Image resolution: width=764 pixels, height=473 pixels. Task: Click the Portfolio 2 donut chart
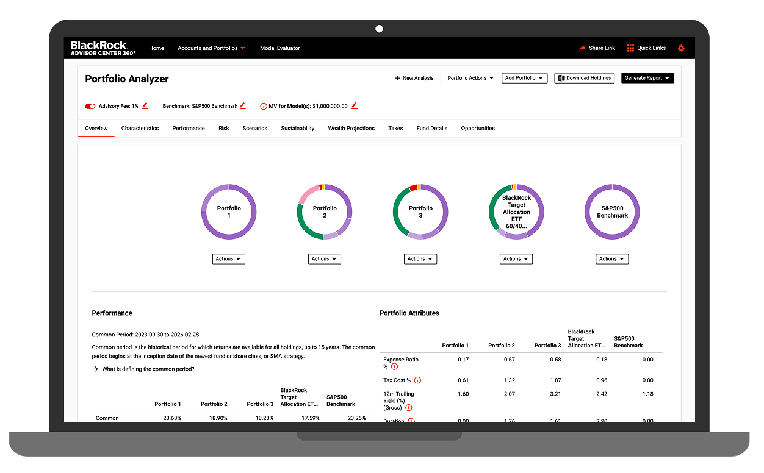(x=325, y=212)
